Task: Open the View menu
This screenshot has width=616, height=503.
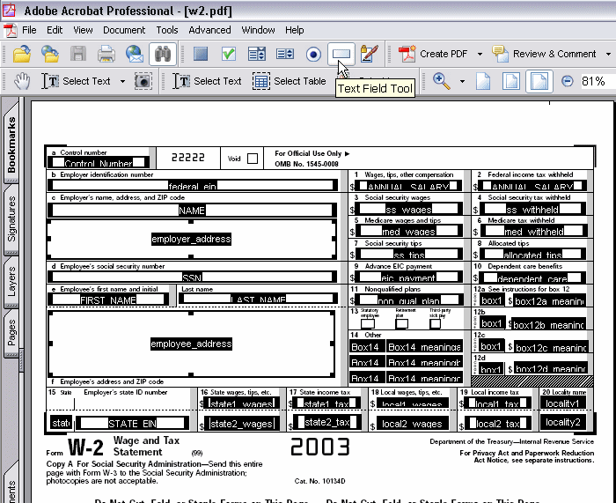Action: [83, 30]
